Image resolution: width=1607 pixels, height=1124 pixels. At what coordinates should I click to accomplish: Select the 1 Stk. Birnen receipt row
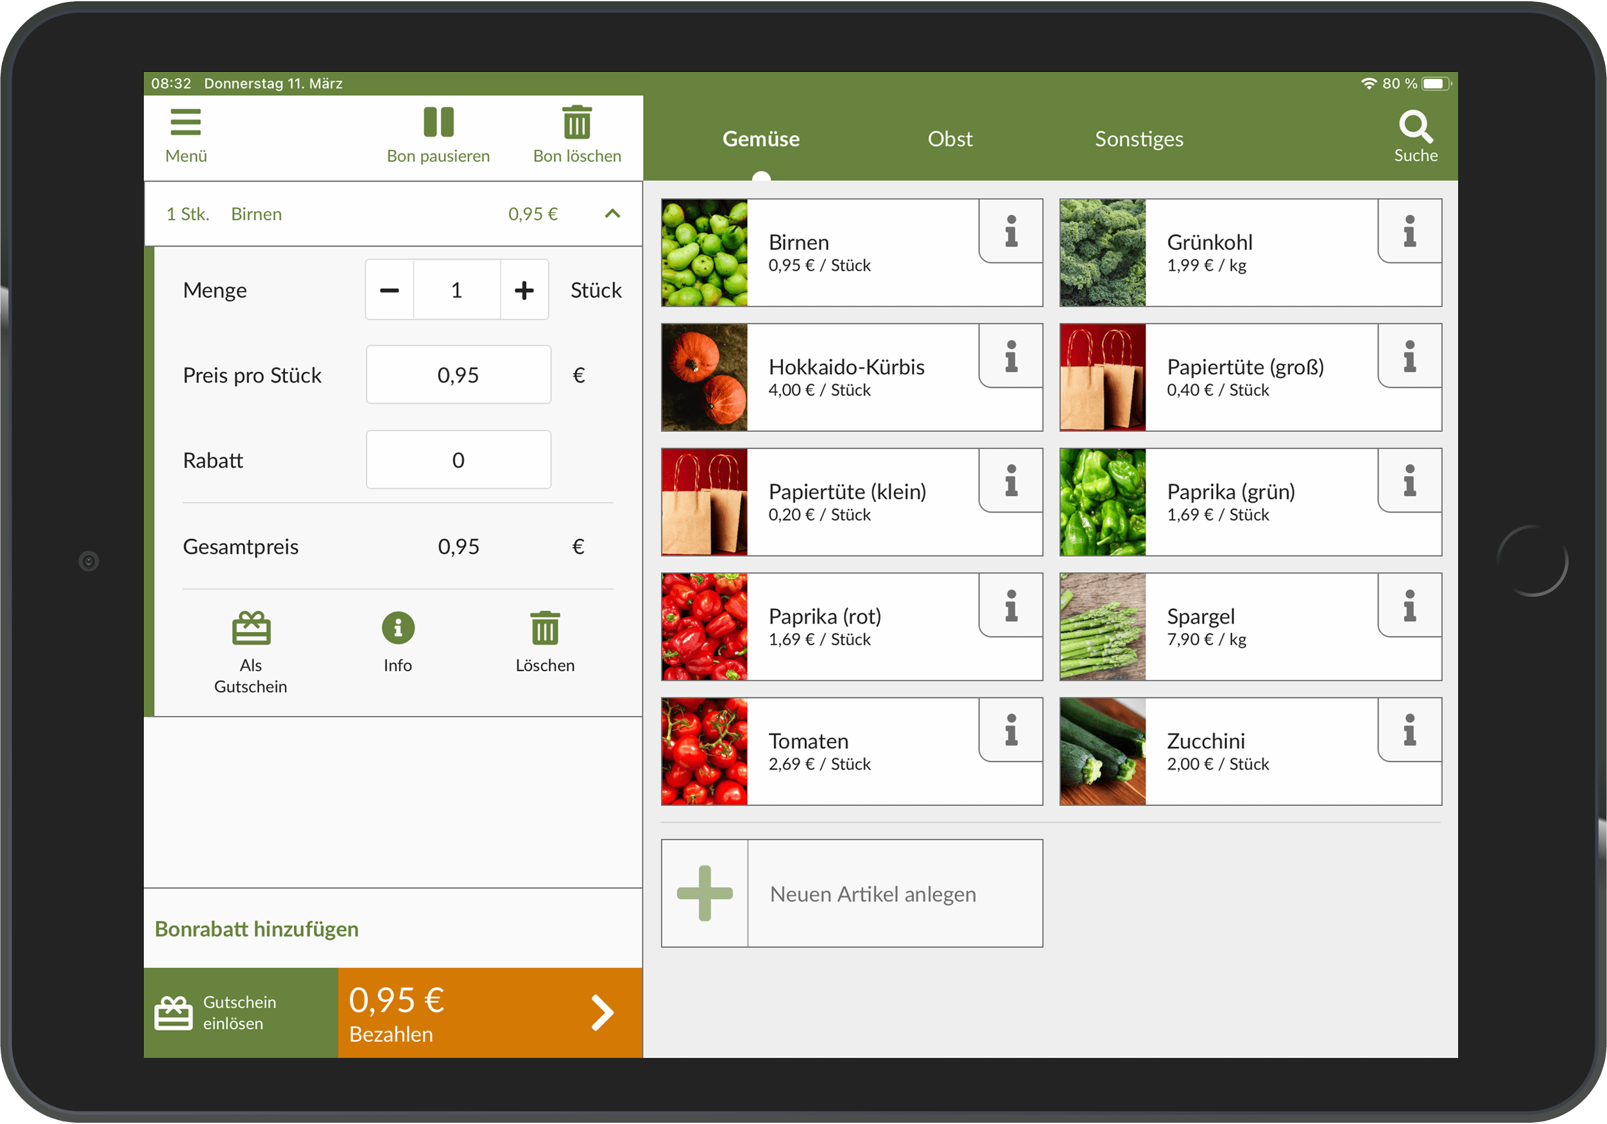click(x=393, y=214)
